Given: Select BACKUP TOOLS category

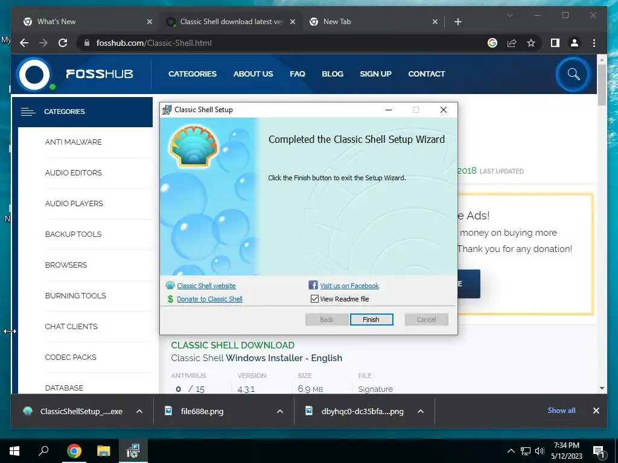Looking at the screenshot, I should tap(73, 235).
